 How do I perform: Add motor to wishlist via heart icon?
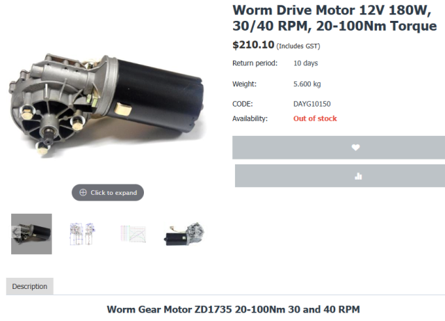pyautogui.click(x=355, y=148)
